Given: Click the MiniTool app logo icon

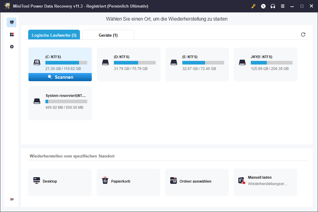Looking at the screenshot, I should click(x=7, y=6).
